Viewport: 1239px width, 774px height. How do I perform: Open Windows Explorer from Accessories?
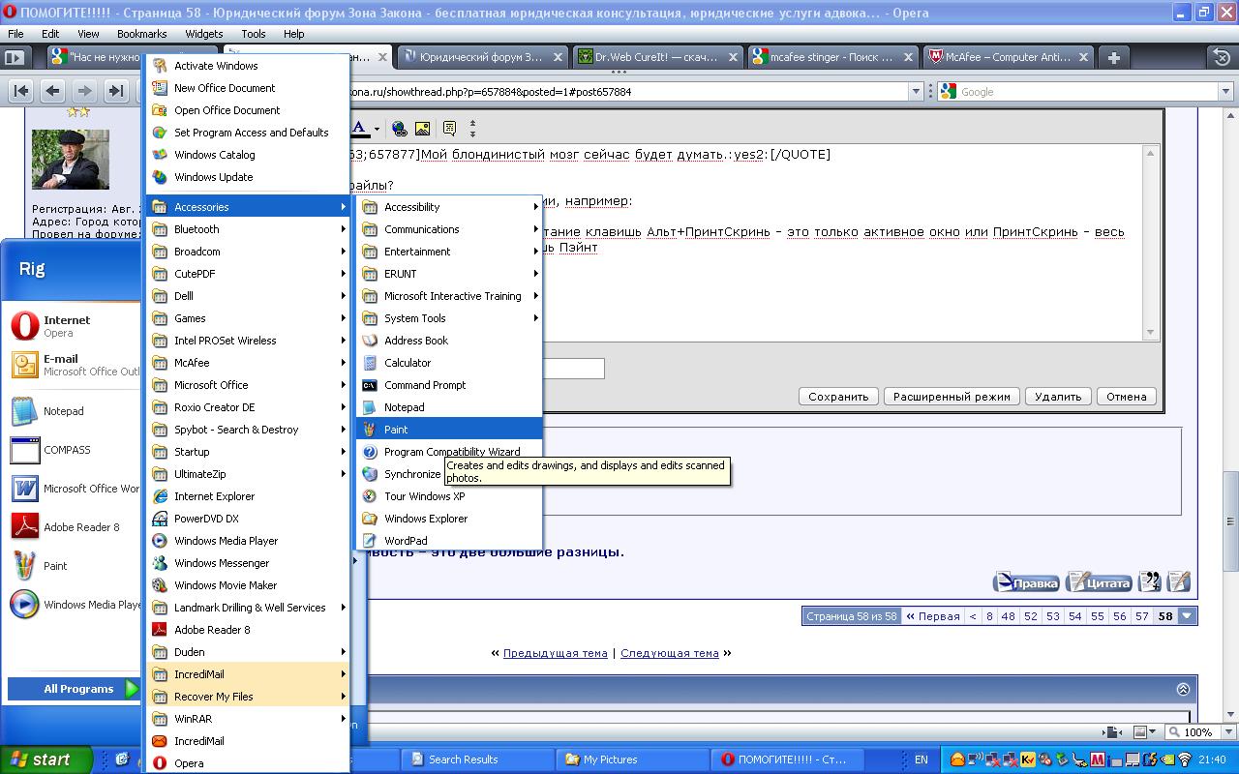(449, 519)
